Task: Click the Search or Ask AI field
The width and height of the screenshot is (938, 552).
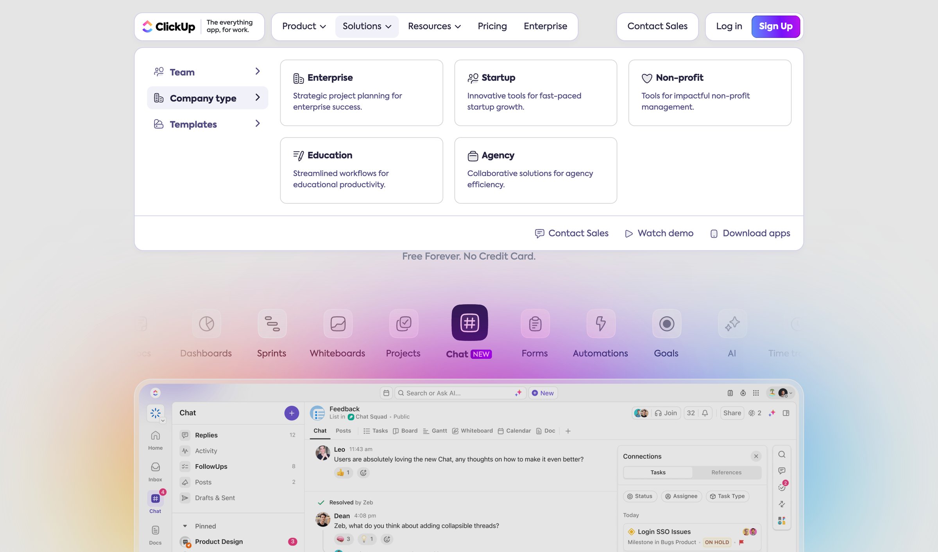Action: point(460,393)
